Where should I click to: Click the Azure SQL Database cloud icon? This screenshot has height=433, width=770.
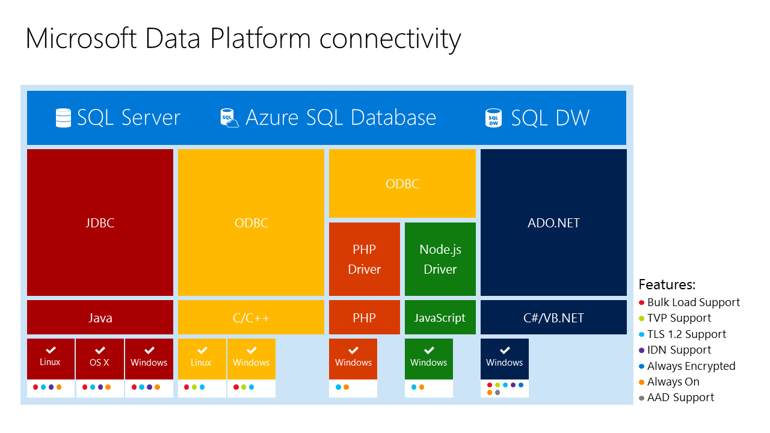tap(229, 118)
